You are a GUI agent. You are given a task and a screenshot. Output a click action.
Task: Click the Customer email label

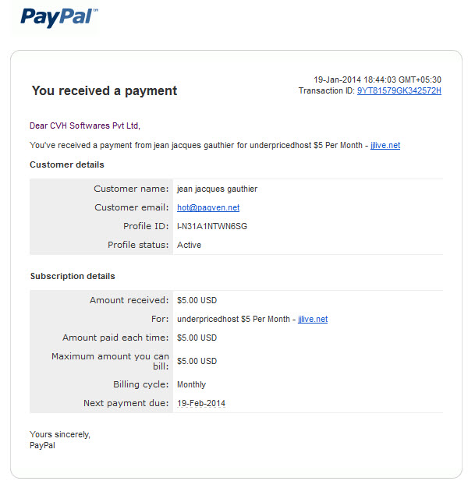[x=132, y=207]
